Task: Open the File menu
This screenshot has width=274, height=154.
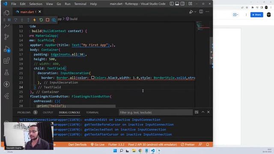Action: pyautogui.click(x=14, y=4)
